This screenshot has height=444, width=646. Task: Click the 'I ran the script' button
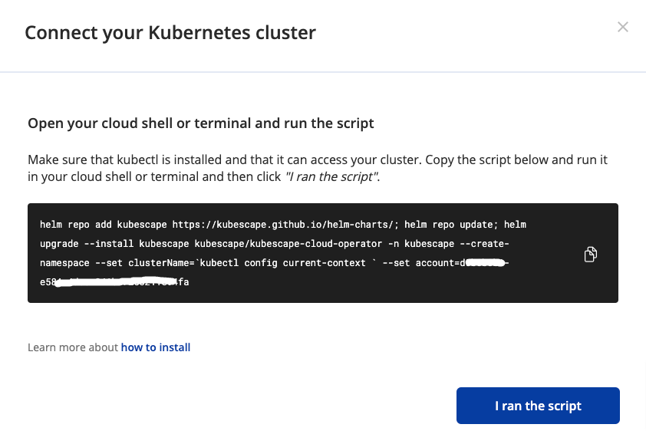coord(538,406)
